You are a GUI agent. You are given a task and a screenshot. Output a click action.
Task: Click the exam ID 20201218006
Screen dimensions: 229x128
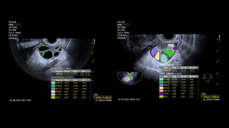103,100
